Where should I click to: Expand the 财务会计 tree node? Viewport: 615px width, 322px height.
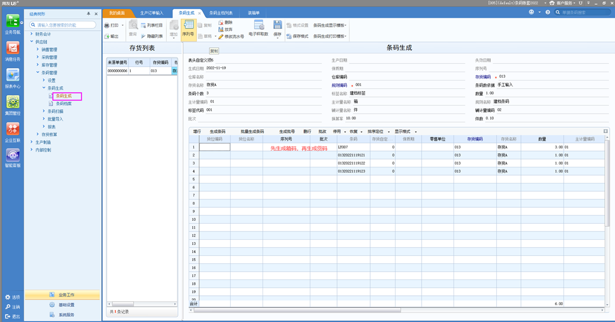32,34
